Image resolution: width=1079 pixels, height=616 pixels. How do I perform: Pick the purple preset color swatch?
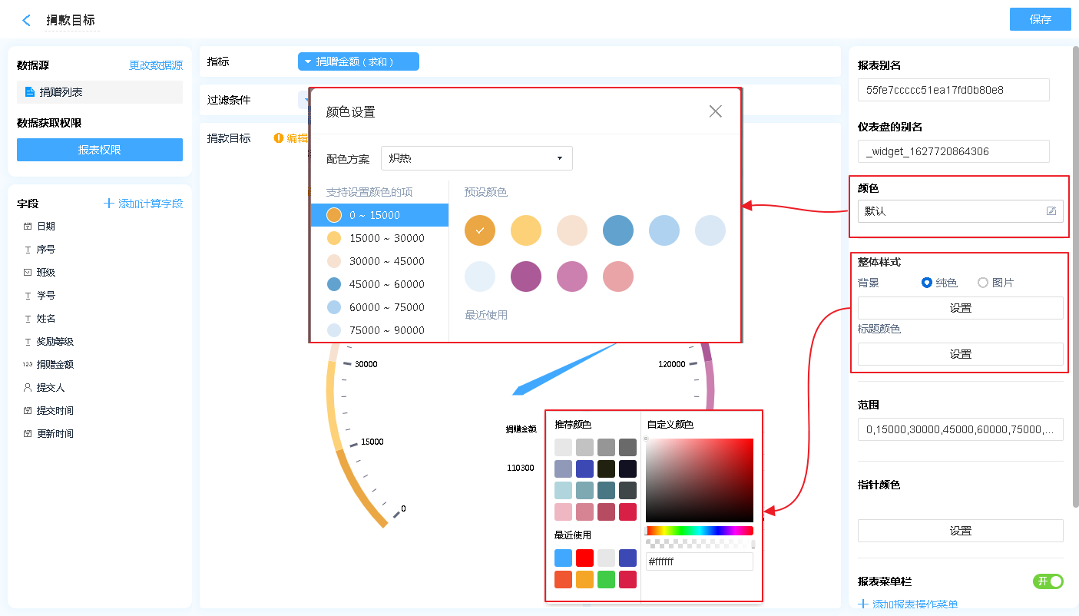(x=526, y=277)
